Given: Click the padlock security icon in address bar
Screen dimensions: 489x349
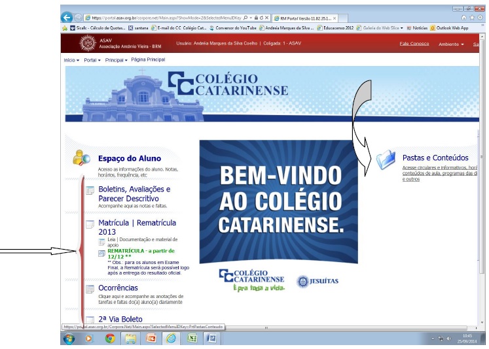Looking at the screenshot, I should tap(256, 18).
